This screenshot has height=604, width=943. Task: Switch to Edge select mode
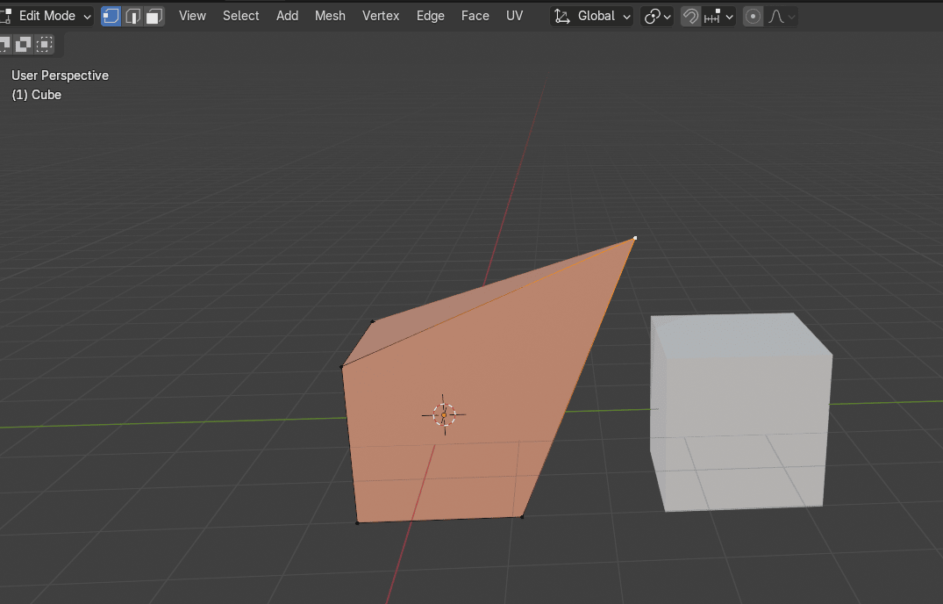133,16
